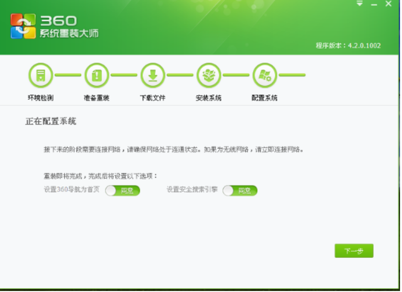The width and height of the screenshot is (402, 292).
Task: Click the progress bar after 配置系统 step
Action: point(292,75)
